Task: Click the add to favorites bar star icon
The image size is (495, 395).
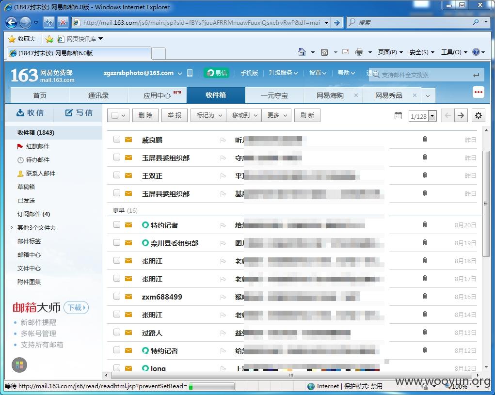Action: [49, 39]
